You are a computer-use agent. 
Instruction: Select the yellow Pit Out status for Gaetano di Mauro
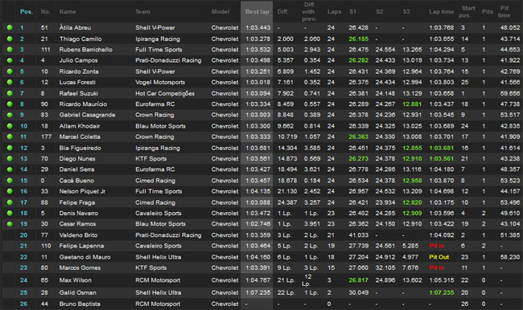[x=439, y=257]
